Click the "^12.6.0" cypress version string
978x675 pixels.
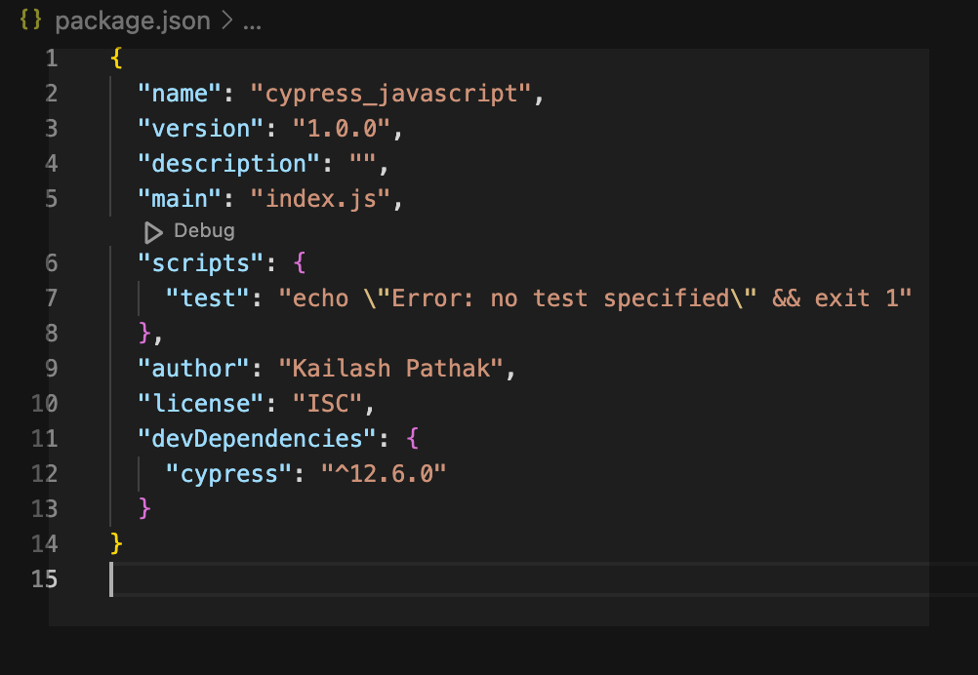(384, 473)
